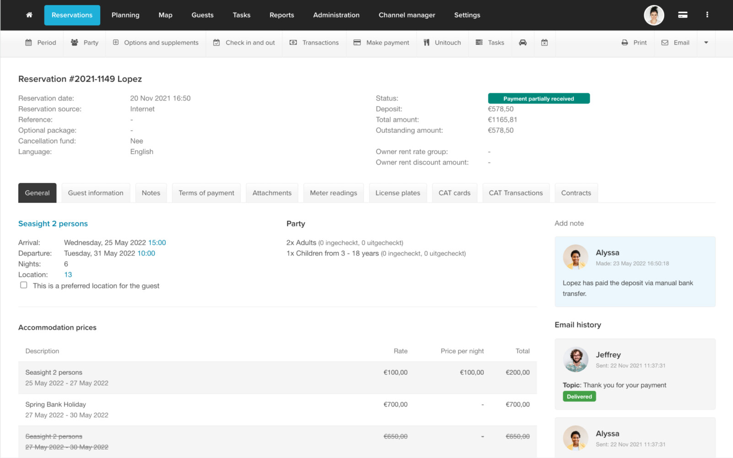
Task: Click the home icon in the top navigation
Action: point(29,15)
